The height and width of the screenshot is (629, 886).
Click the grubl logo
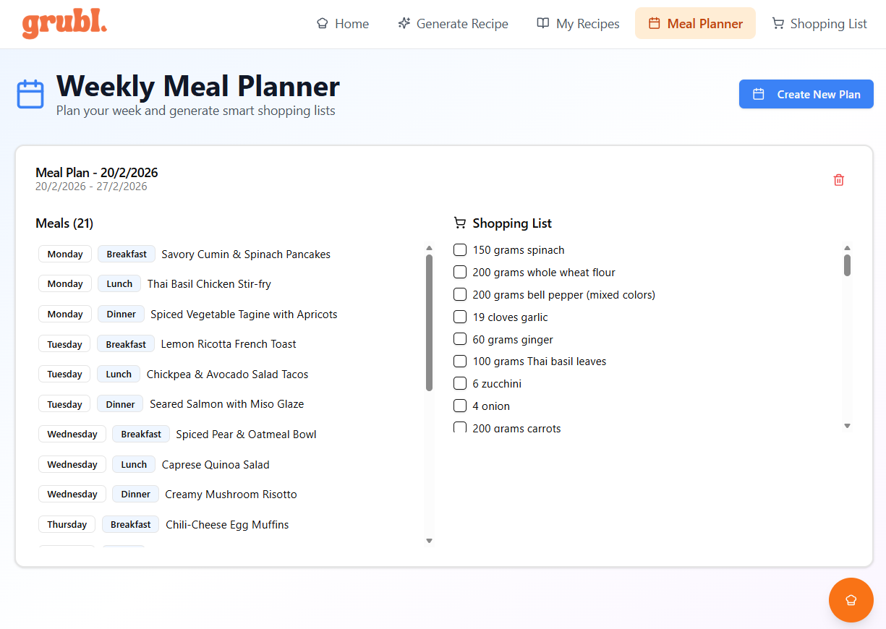pos(64,25)
